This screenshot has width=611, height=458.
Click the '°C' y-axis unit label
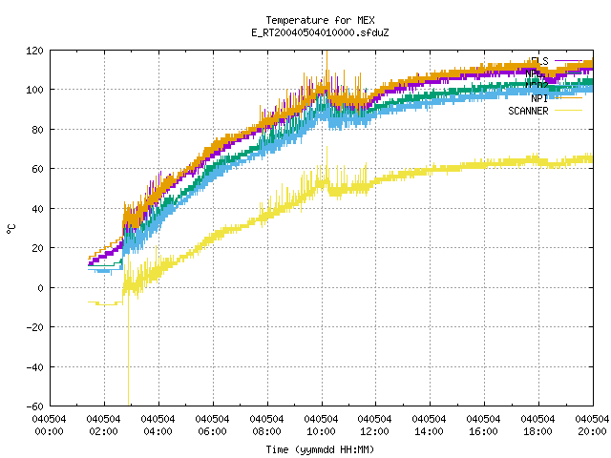[x=11, y=229]
